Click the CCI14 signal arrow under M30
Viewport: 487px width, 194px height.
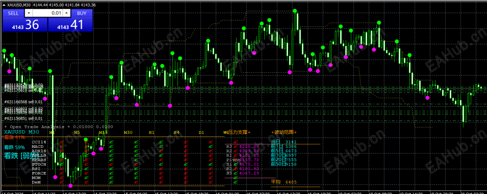pos(136,142)
